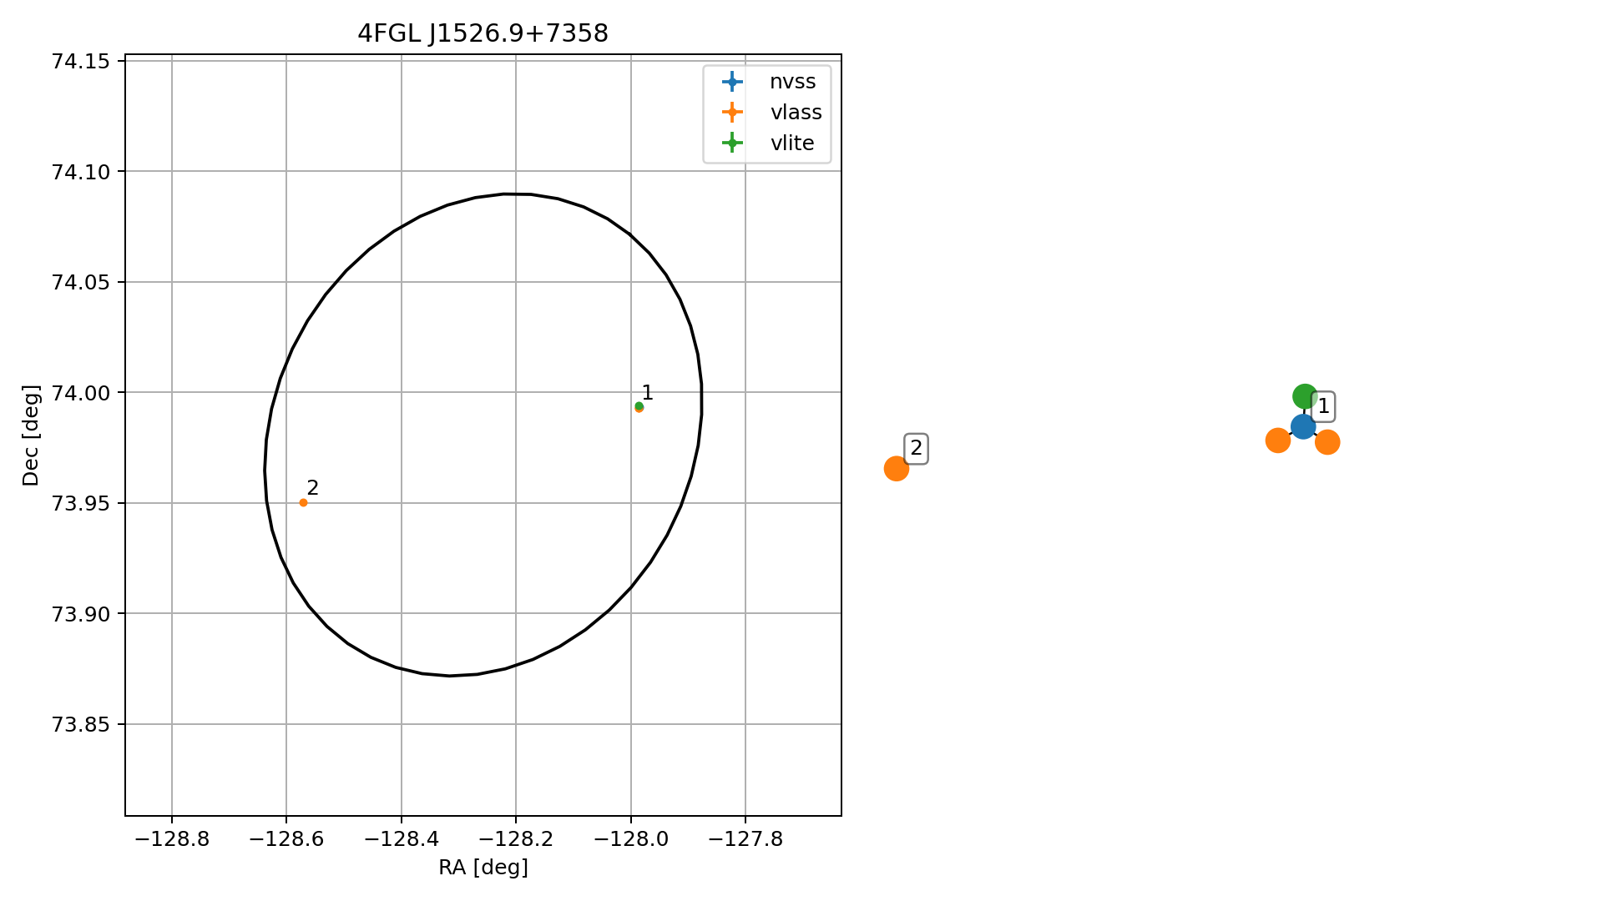Click the 74.10 y-axis tick label
The image size is (1602, 901).
tap(80, 172)
